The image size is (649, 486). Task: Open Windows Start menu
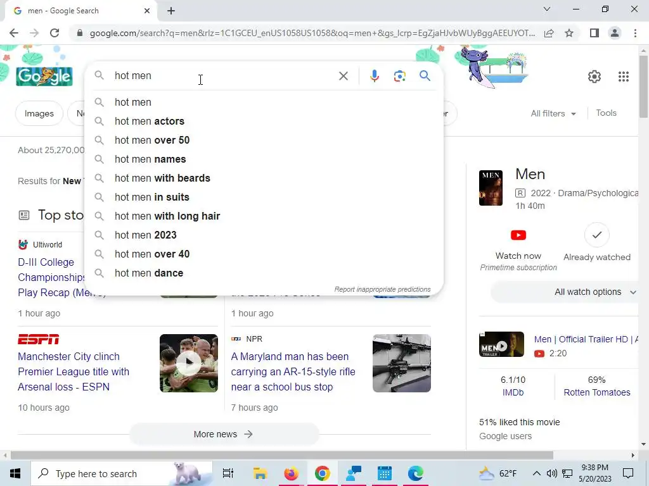15,473
